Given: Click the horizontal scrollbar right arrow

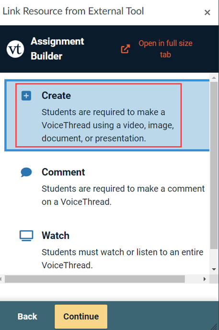Looking at the screenshot, I should (205, 279).
